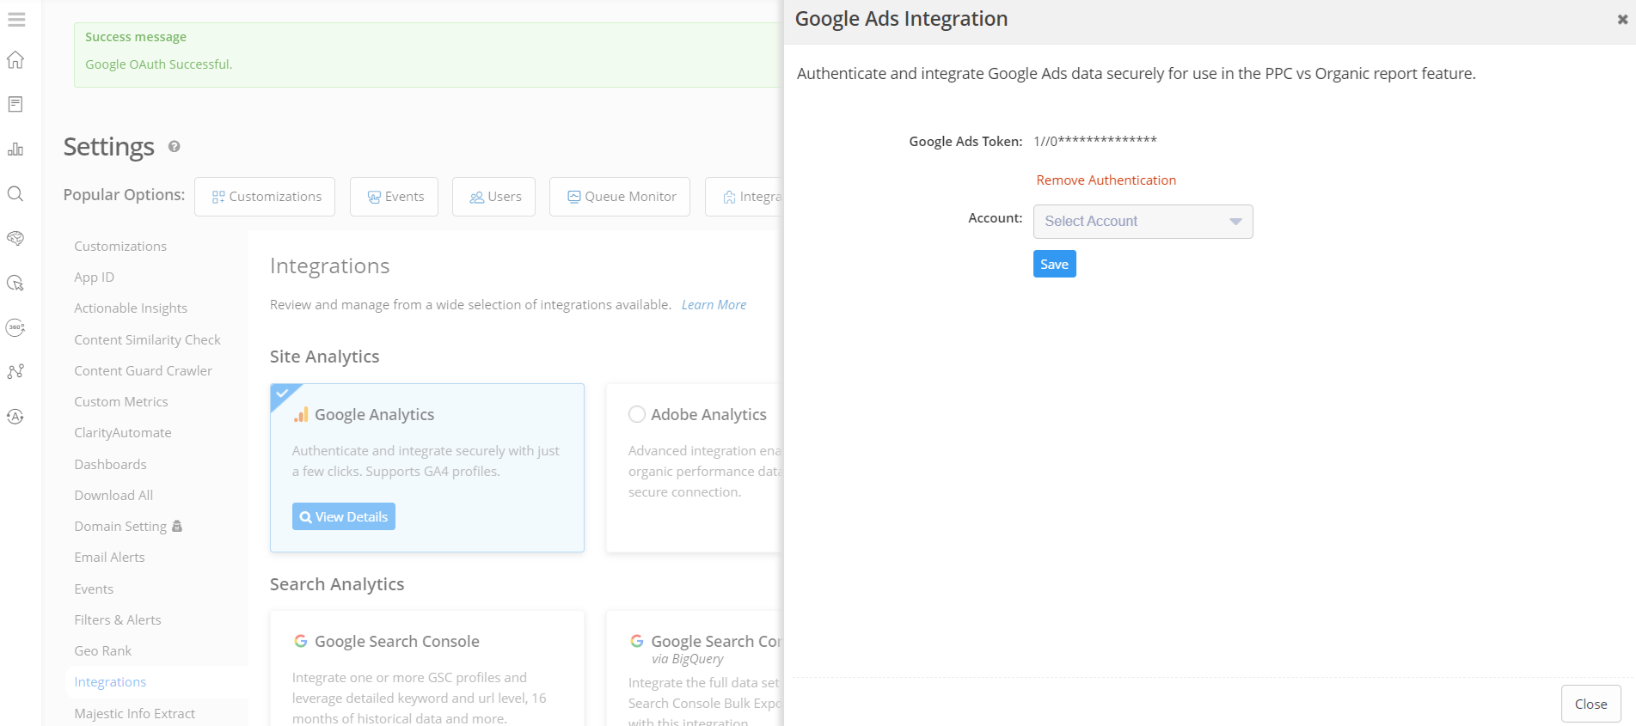Open the Queue Monitor popular option
1636x726 pixels.
(620, 197)
